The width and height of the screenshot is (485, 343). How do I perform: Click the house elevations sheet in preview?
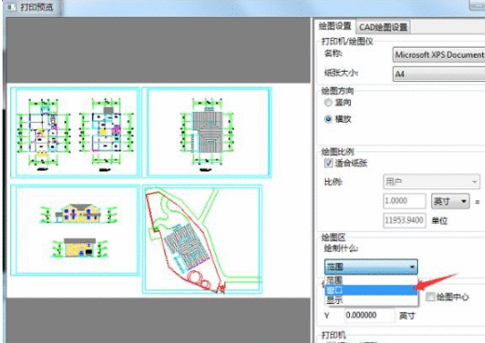(75, 230)
